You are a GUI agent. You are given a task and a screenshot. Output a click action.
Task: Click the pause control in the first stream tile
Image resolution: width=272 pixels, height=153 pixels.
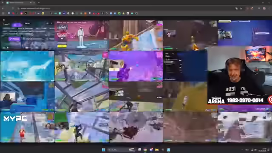4,48
